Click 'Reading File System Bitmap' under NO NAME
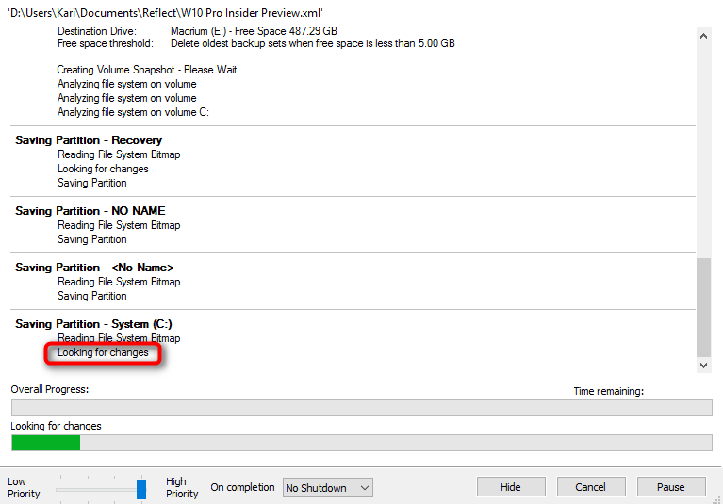 tap(119, 225)
